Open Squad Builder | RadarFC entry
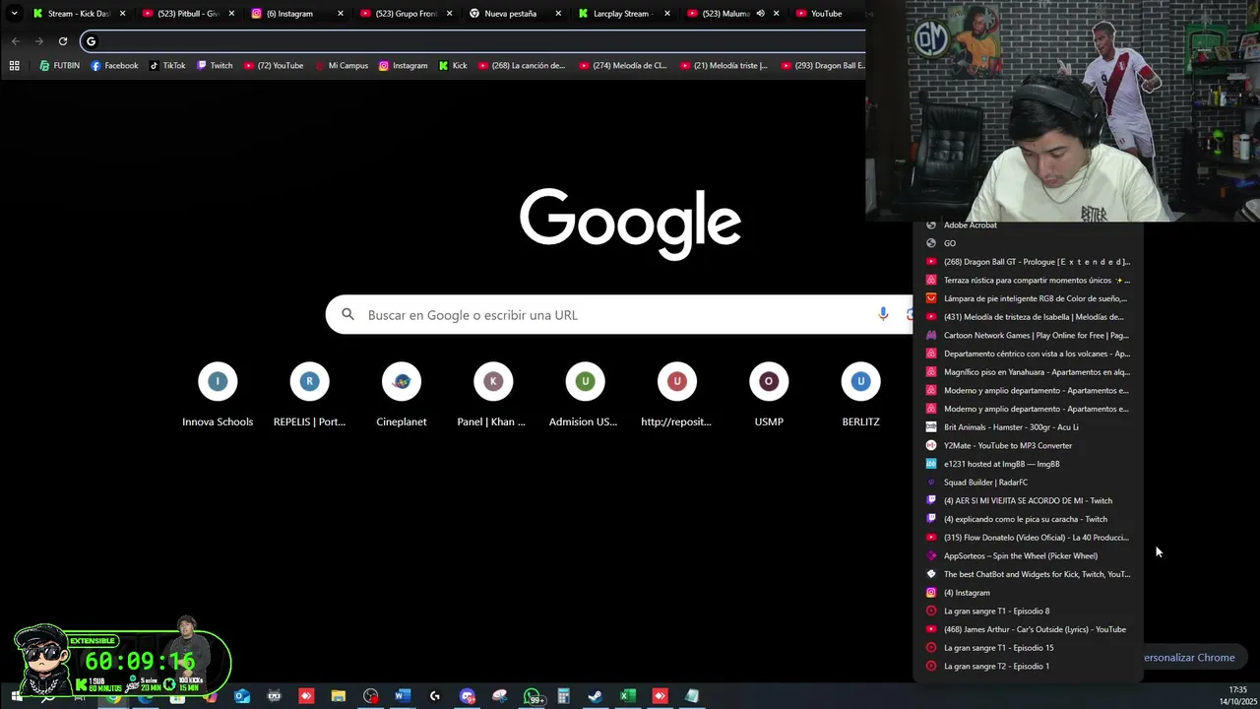The width and height of the screenshot is (1260, 709). tap(1029, 483)
